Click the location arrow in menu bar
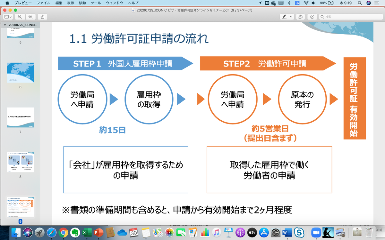Screen dimensions: 385x240 (x=260, y=3)
